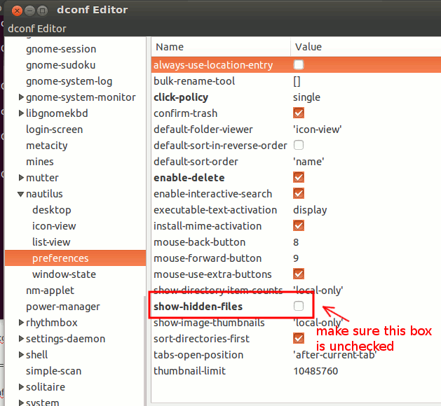Screen dimensions: 441x406
Task: Enable default-sort-in-reverse-order checkbox
Action: (x=299, y=146)
